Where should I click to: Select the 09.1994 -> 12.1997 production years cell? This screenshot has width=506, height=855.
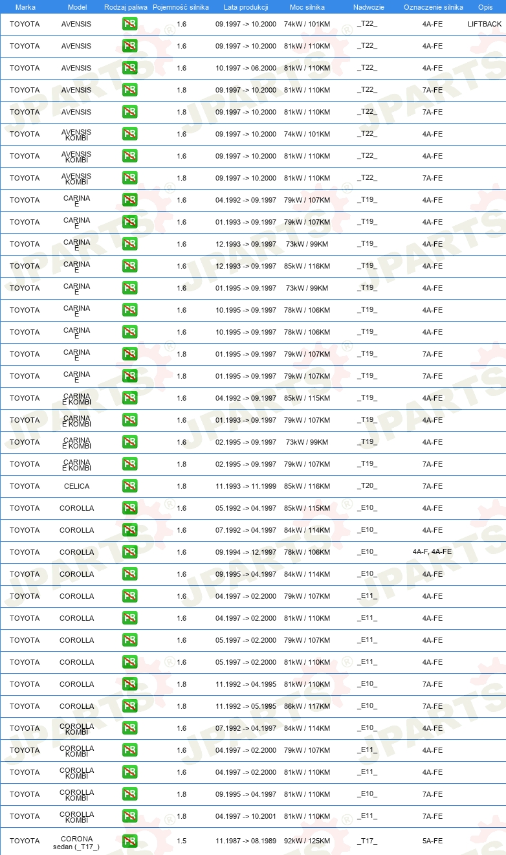[x=246, y=552]
